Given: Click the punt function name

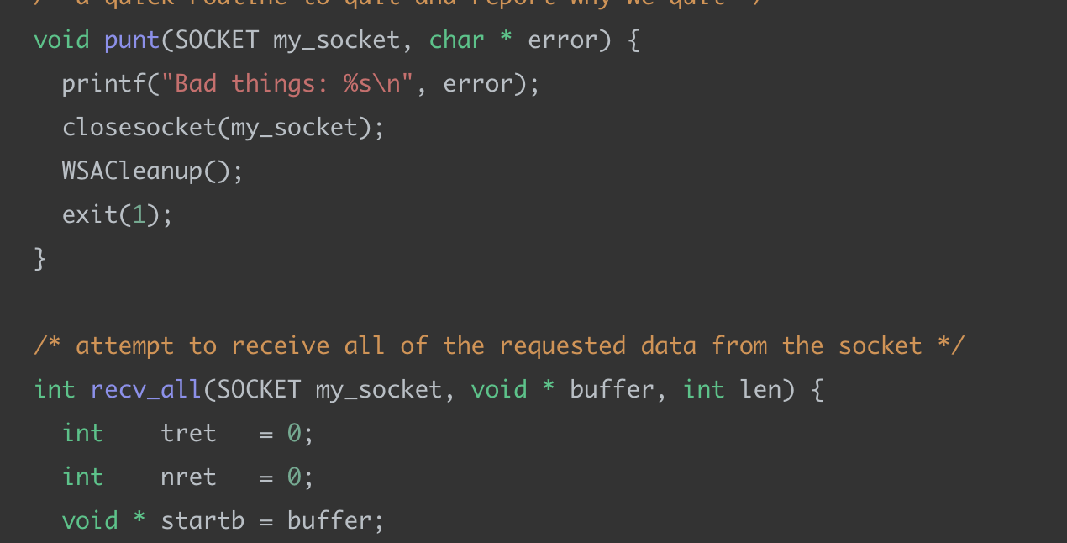Looking at the screenshot, I should coord(132,40).
